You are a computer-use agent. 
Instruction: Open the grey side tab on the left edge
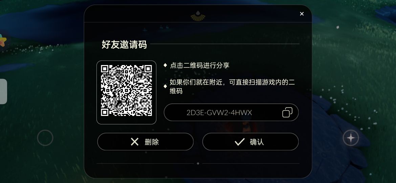[x=3, y=91]
